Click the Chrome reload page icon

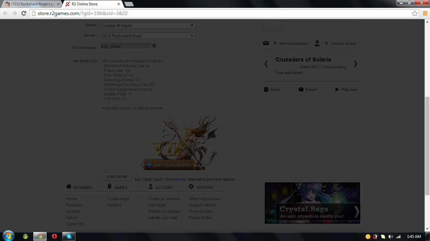click(24, 13)
